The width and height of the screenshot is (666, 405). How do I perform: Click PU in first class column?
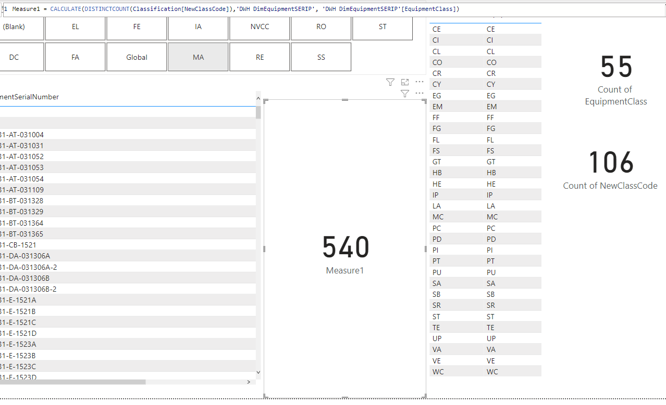[437, 272]
